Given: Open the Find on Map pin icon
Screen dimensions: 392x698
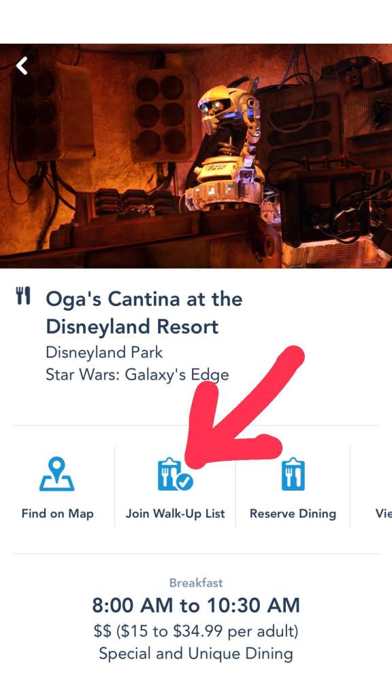Looking at the screenshot, I should [57, 474].
